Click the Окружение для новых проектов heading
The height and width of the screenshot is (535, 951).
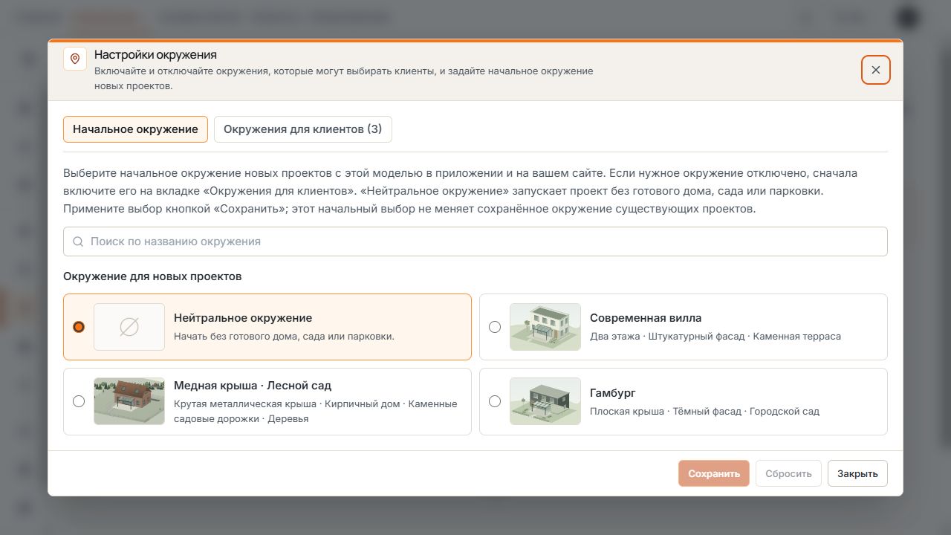tap(152, 276)
